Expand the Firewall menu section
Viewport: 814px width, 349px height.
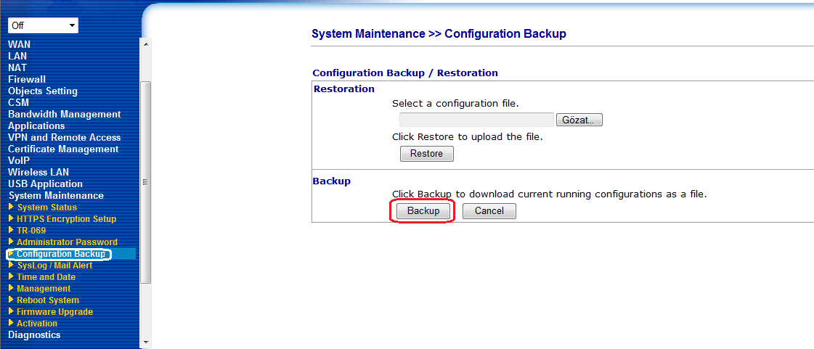click(x=27, y=79)
